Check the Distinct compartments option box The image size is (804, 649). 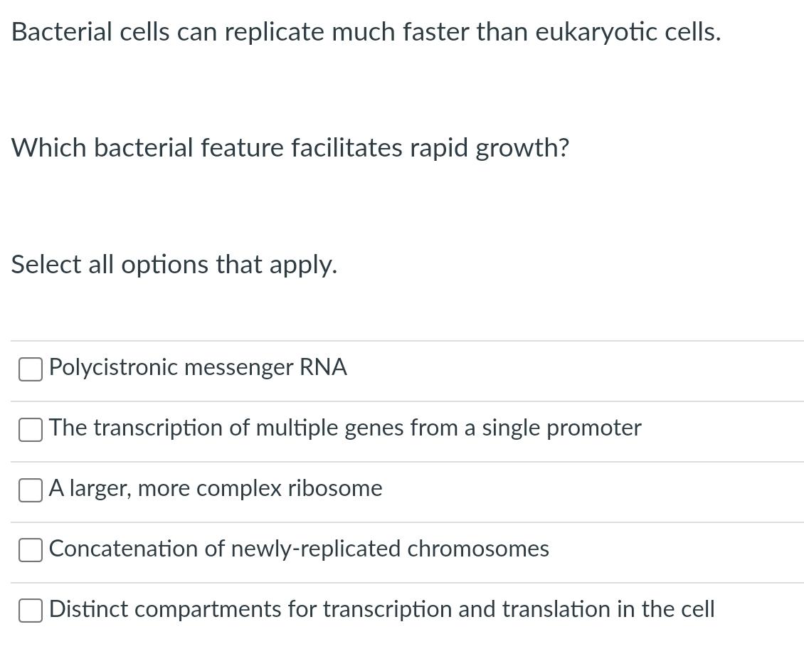(x=30, y=611)
